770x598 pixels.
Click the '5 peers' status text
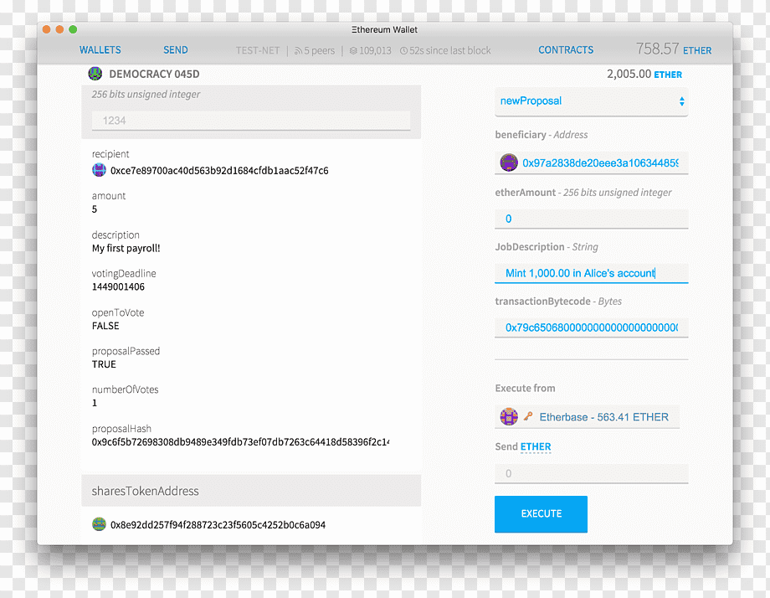click(319, 50)
